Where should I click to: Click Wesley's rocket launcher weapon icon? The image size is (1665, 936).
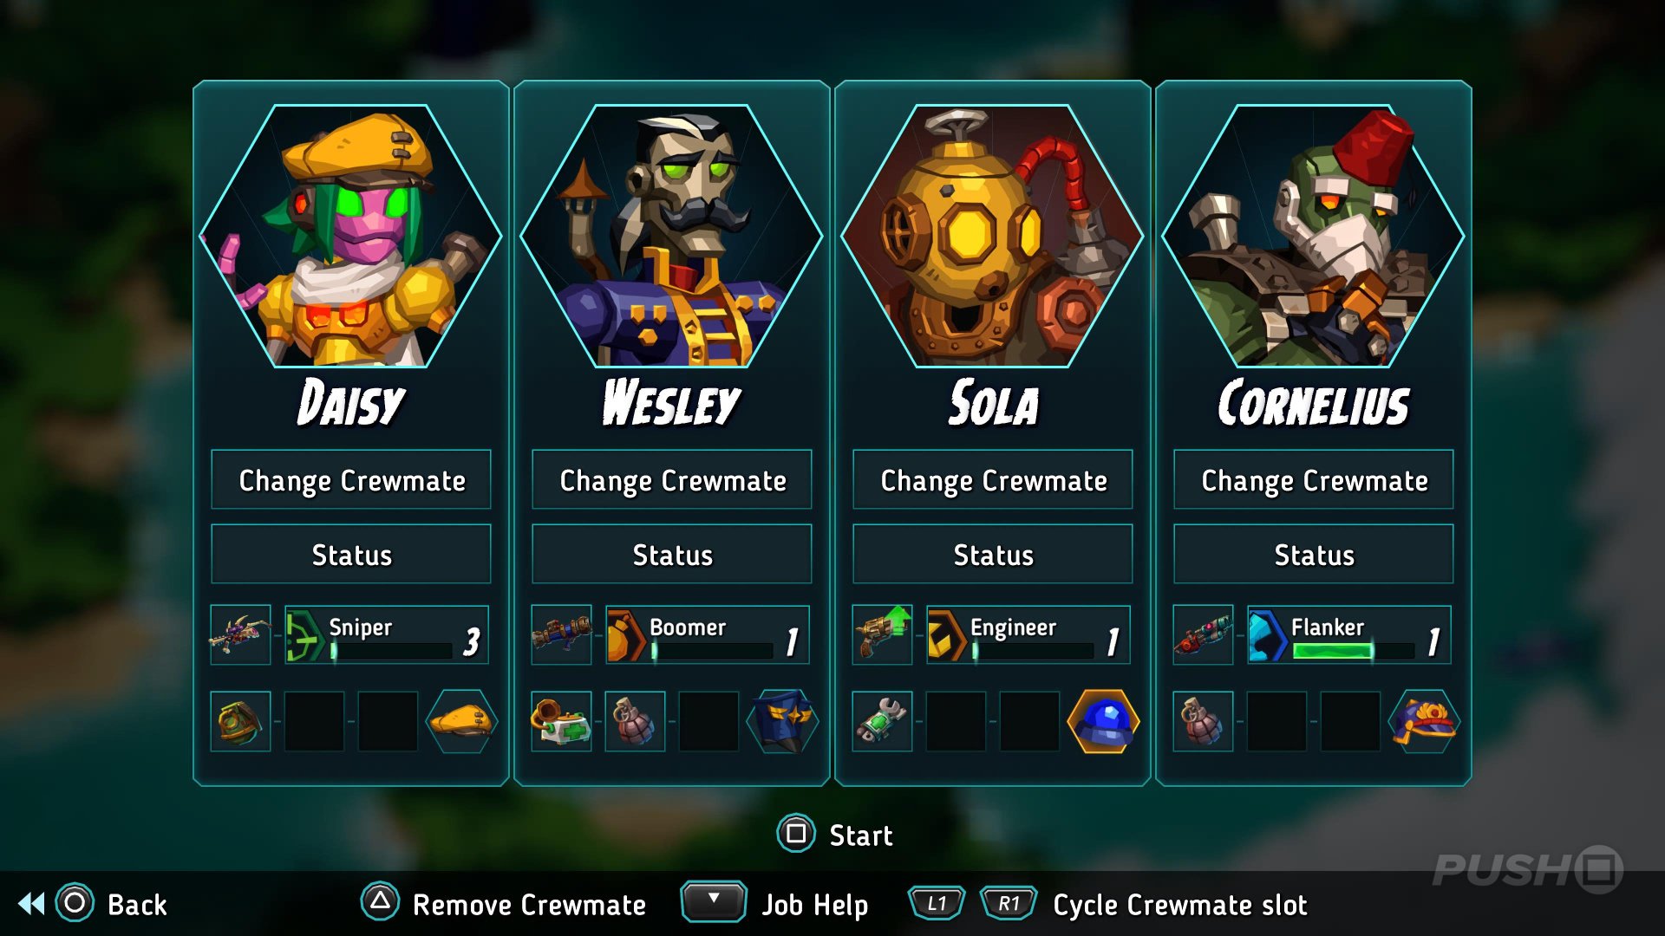tap(561, 635)
